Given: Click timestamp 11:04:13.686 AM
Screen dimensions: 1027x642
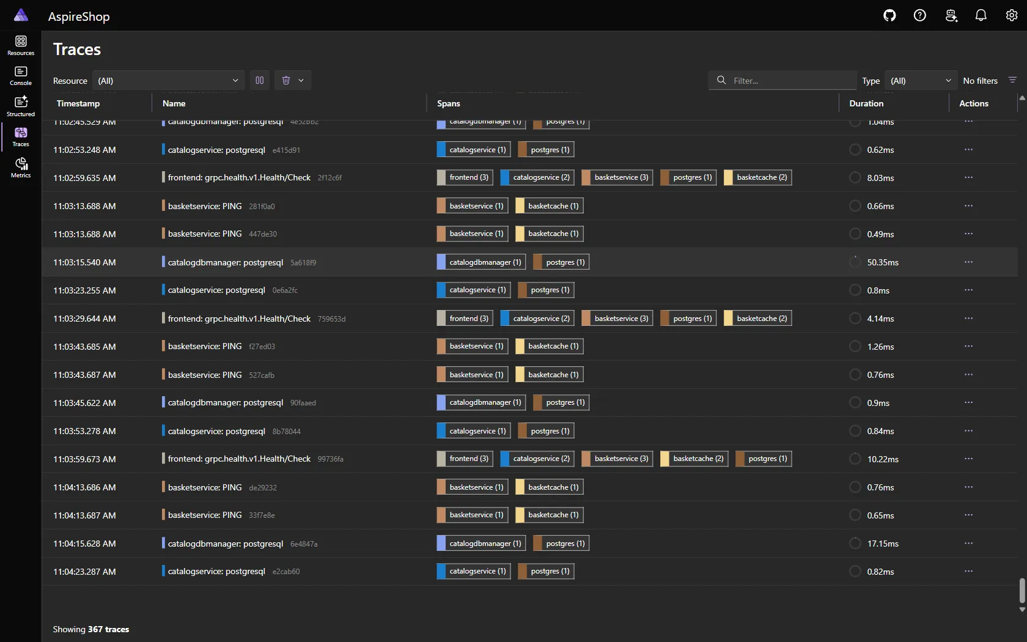Looking at the screenshot, I should pyautogui.click(x=84, y=487).
